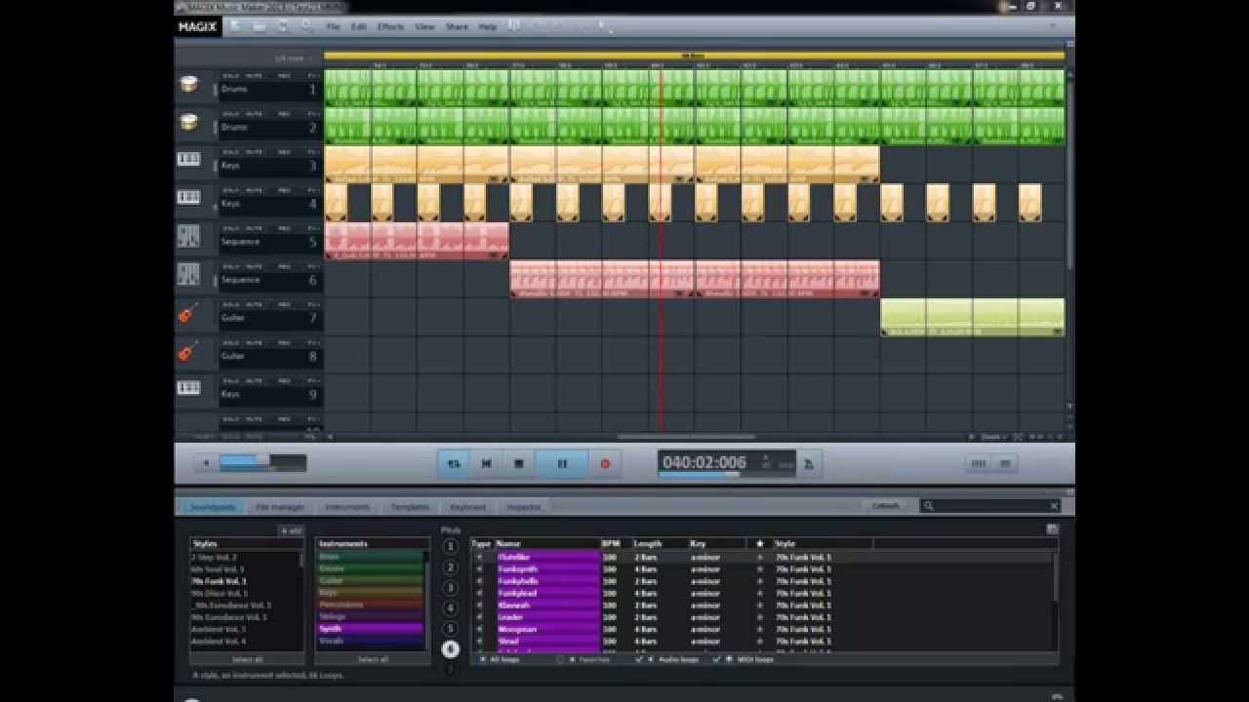Select the Synth instrument color row
Screen dimensions: 1249x702
[x=370, y=629]
